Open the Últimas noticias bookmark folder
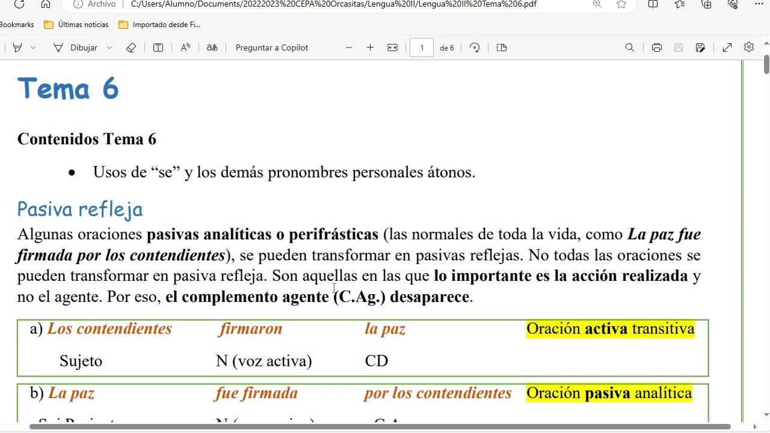Screen dimensions: 770x433 [x=76, y=25]
